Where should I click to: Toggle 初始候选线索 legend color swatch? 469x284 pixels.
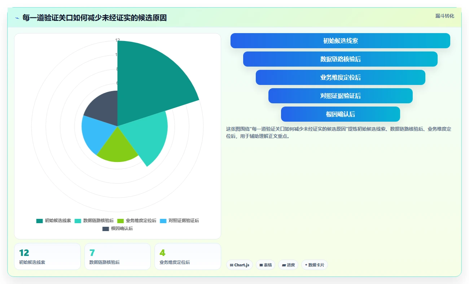(x=39, y=221)
